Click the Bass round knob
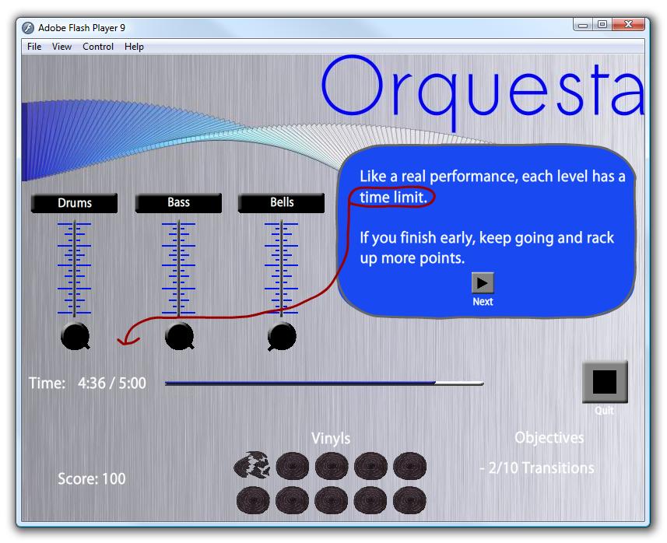Image resolution: width=667 pixels, height=543 pixels. point(179,336)
